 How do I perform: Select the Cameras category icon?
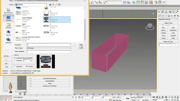coord(169,16)
